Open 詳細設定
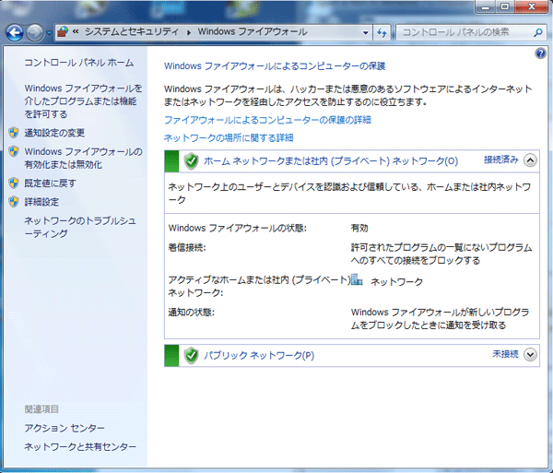 tap(41, 202)
